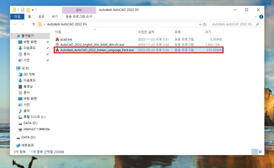This screenshot has height=168, width=274.
Task: Open recent locations dropdown arrow
Action: click(28, 24)
